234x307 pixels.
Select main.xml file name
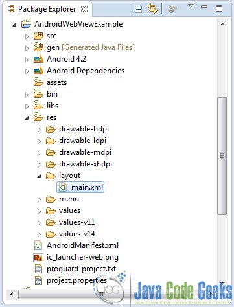87,187
